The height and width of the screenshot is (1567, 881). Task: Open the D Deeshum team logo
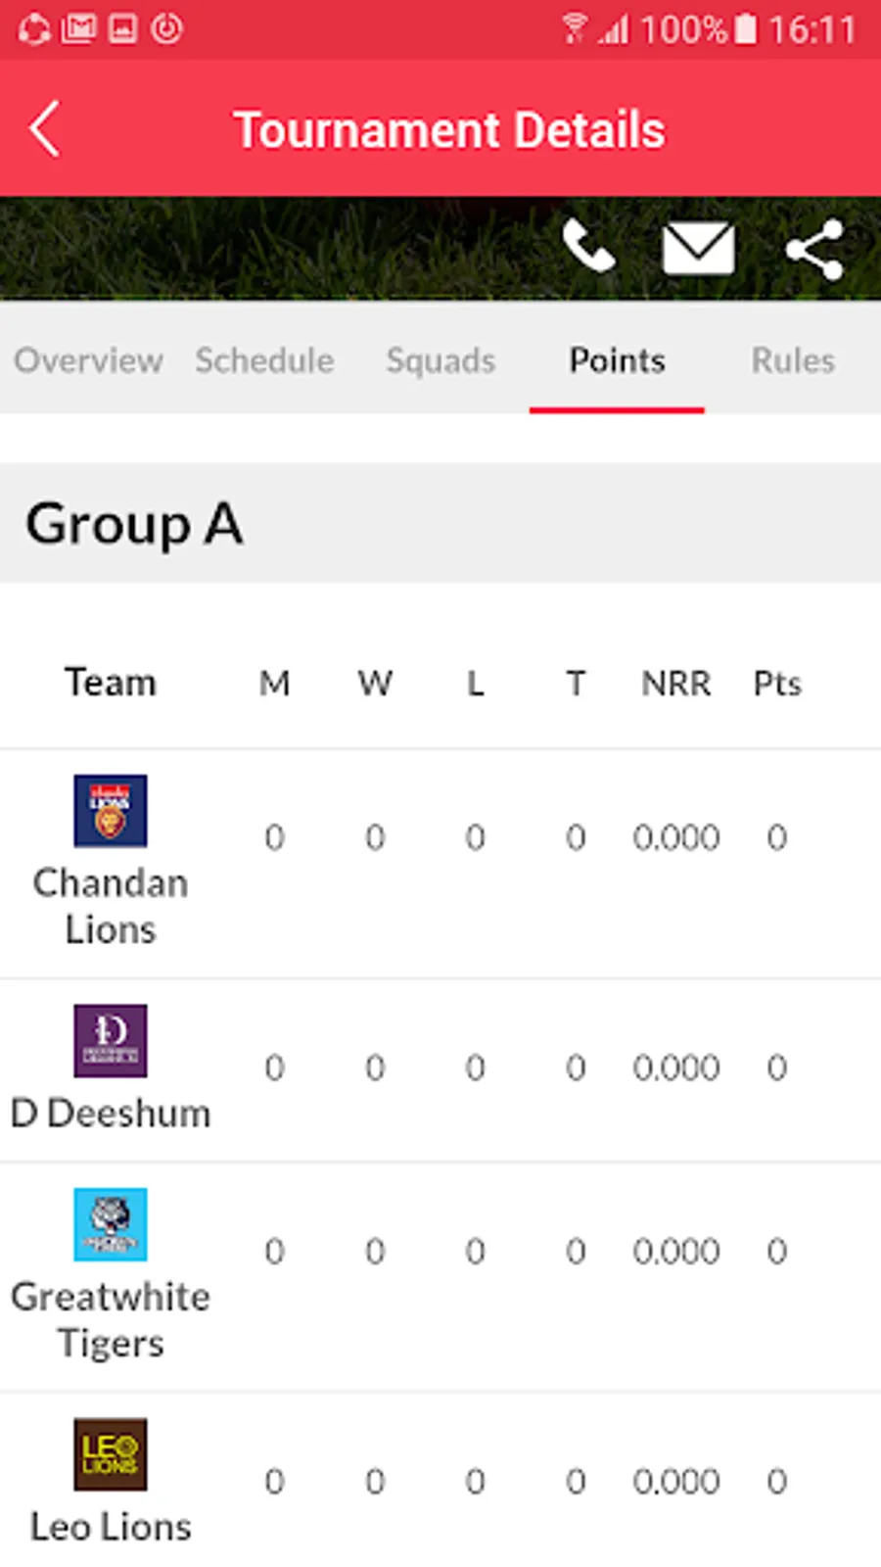[x=111, y=1040]
